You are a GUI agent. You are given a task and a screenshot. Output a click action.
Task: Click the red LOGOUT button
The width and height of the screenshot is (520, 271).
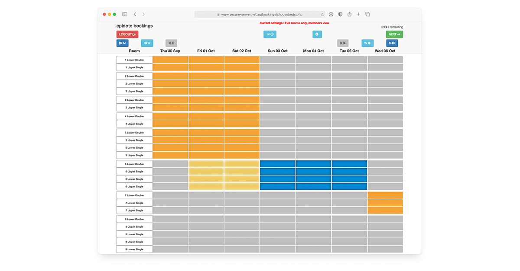click(x=127, y=34)
